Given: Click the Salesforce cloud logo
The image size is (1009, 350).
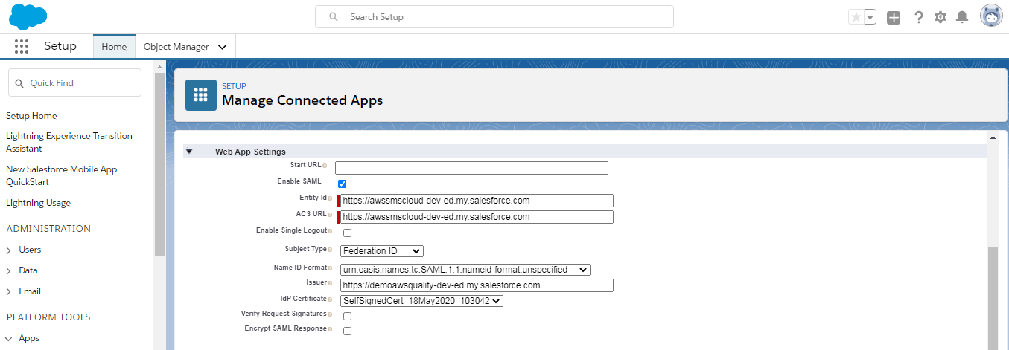Looking at the screenshot, I should (x=28, y=16).
